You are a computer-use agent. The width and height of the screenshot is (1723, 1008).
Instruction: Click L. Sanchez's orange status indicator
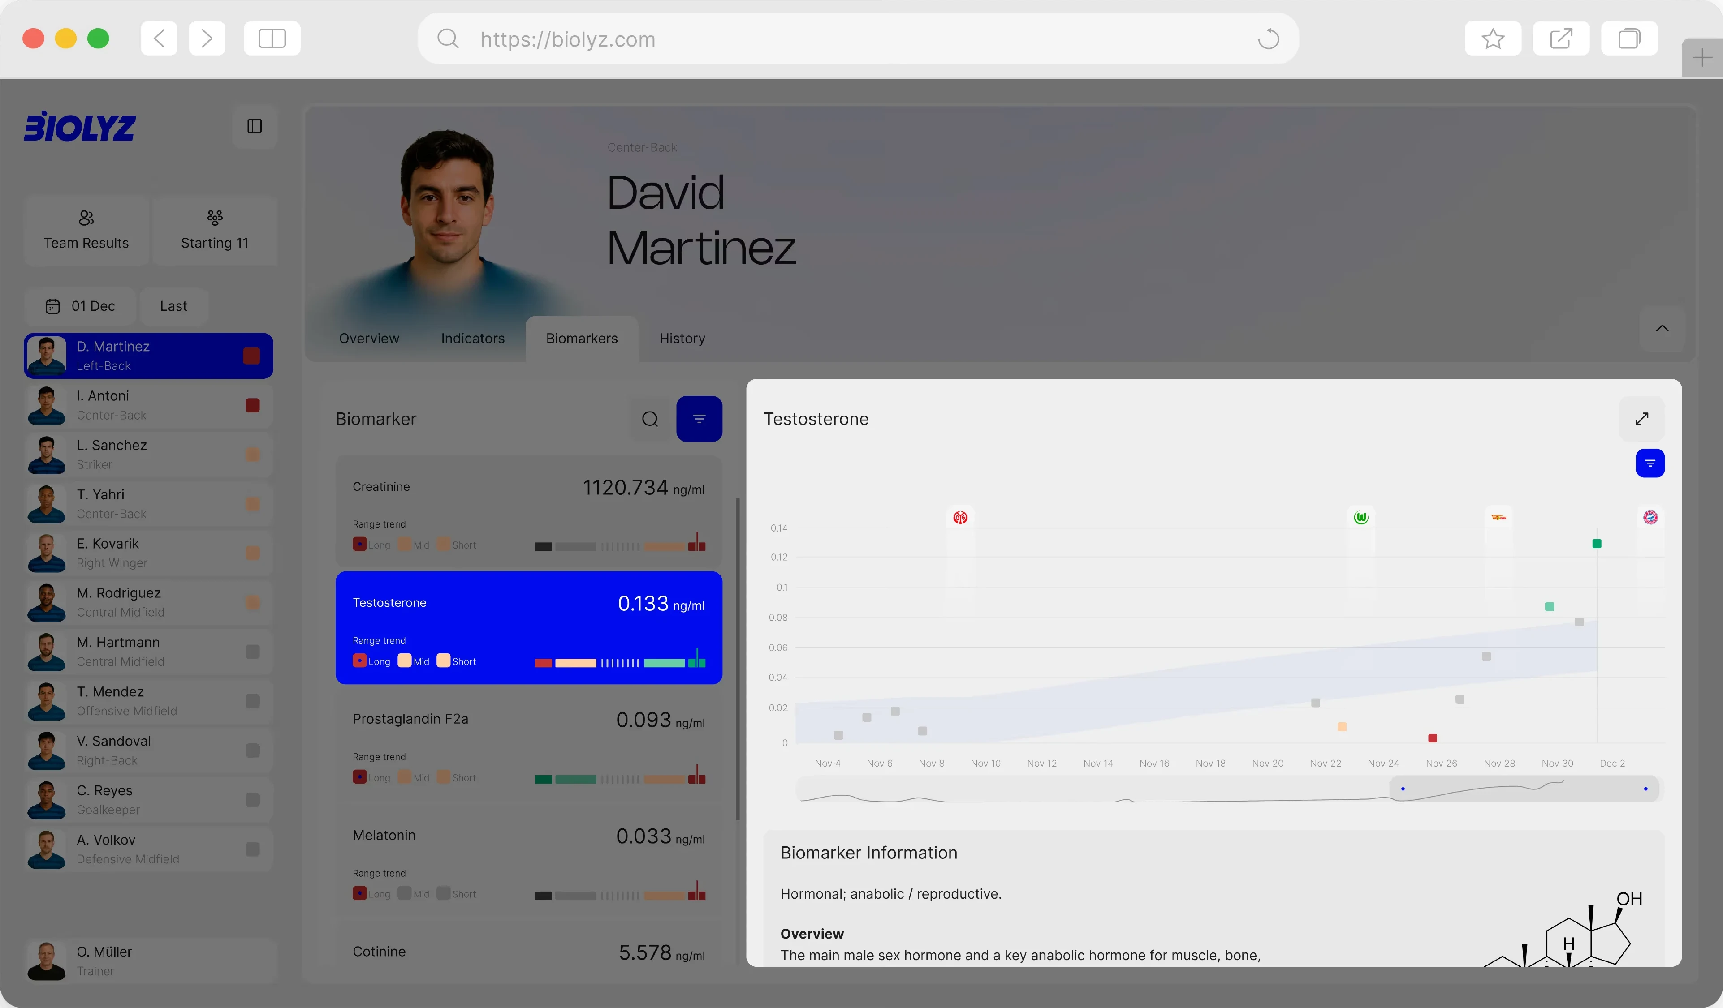pos(252,455)
